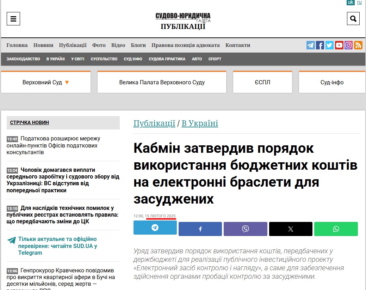This screenshot has width=366, height=290.
Task: Click the Публікації breadcrumb link
Action: [x=154, y=123]
